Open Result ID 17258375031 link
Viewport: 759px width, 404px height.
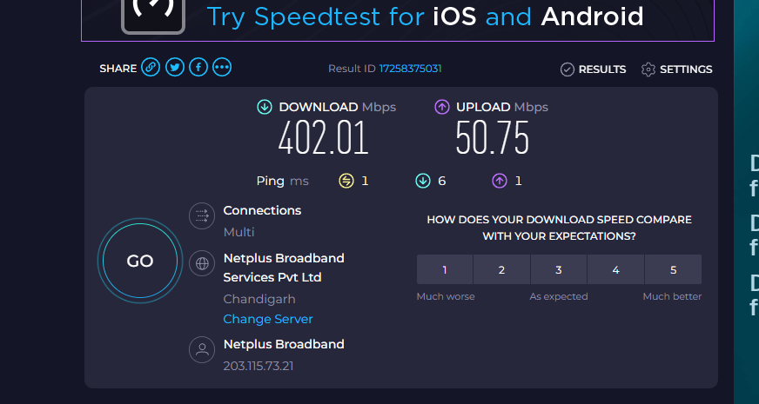coord(410,69)
